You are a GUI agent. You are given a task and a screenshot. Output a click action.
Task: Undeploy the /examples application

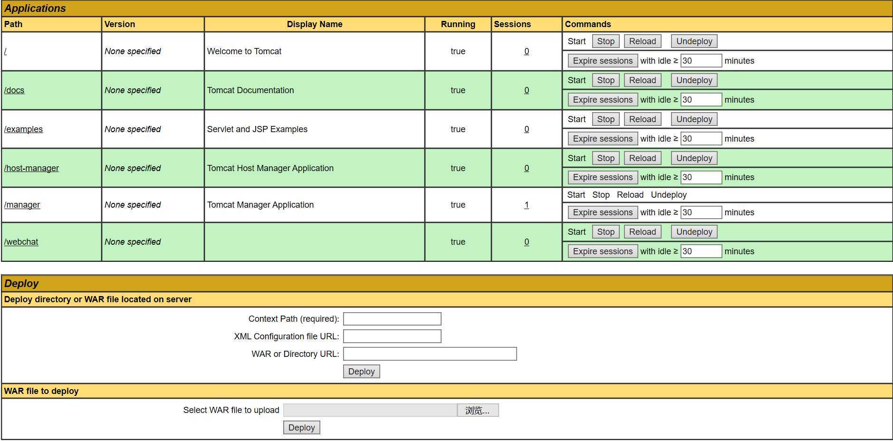click(x=694, y=119)
